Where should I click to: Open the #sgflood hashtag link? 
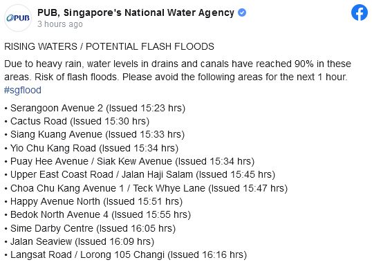coord(23,90)
